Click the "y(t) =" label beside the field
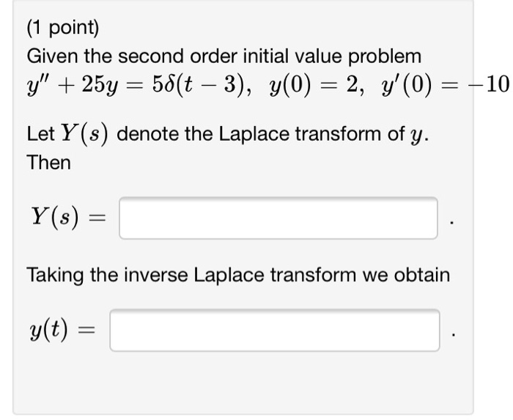Image resolution: width=513 pixels, height=420 pixels. coord(62,330)
